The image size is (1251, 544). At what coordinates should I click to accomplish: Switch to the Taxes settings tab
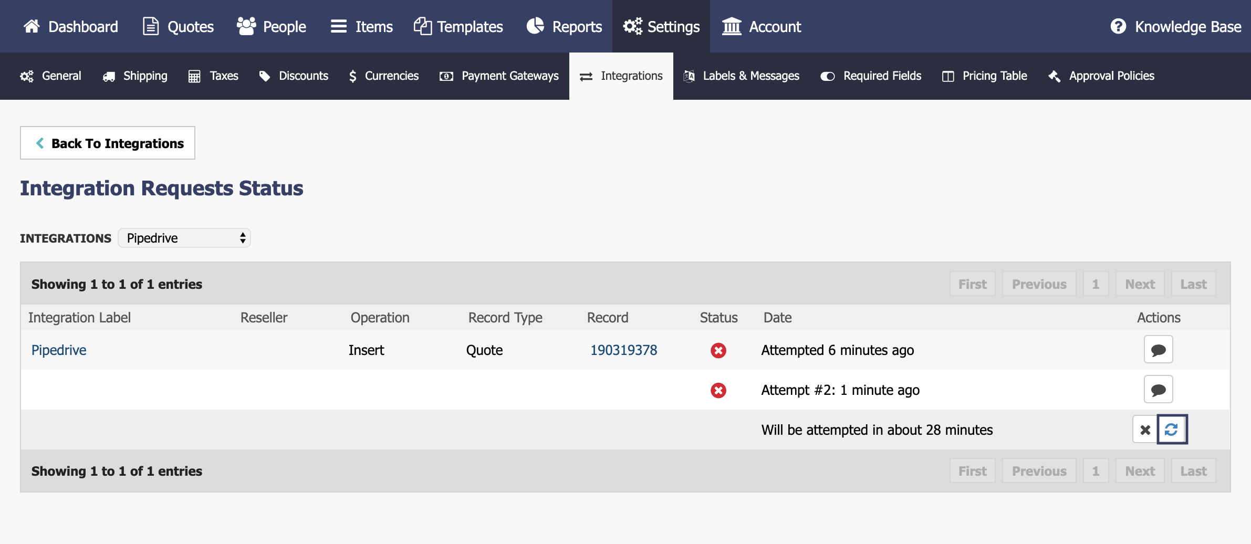[x=213, y=76]
